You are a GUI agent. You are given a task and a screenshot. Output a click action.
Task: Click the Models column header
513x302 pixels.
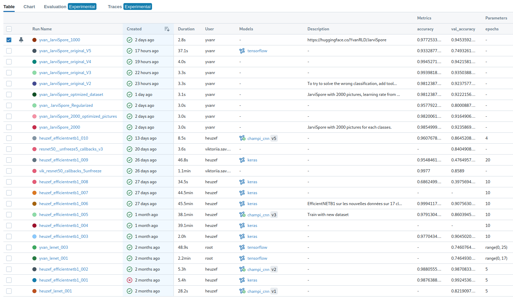click(246, 29)
